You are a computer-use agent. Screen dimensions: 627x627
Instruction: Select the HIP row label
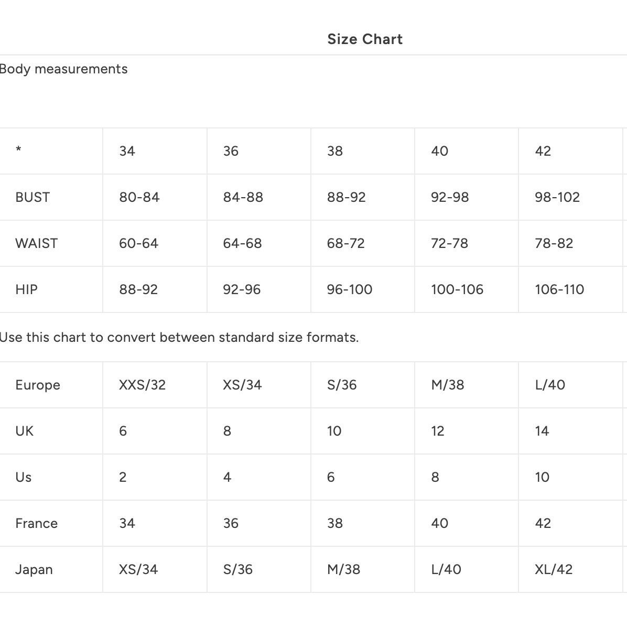tap(26, 289)
